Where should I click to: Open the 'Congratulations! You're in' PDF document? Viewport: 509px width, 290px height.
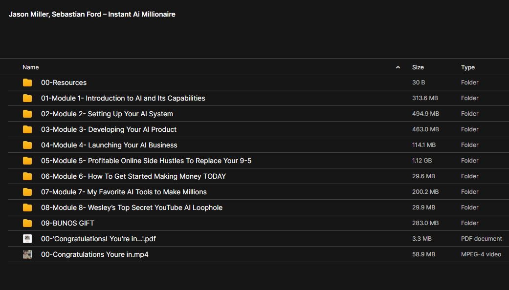tap(98, 239)
